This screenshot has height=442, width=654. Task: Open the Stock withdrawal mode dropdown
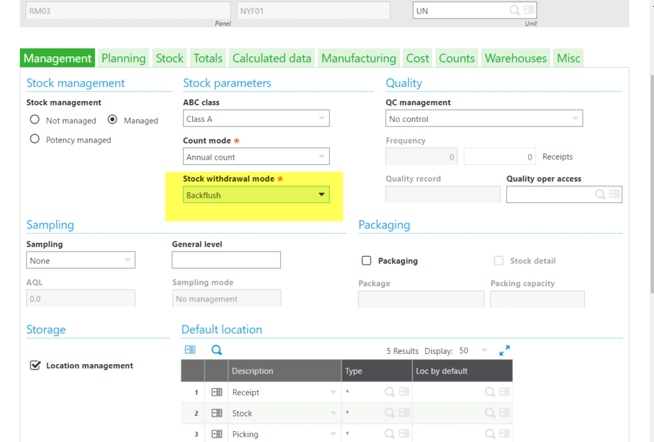coord(322,194)
